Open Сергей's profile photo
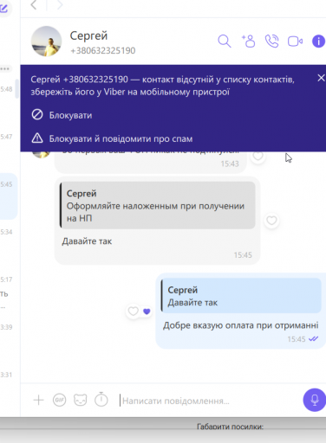 pos(47,42)
